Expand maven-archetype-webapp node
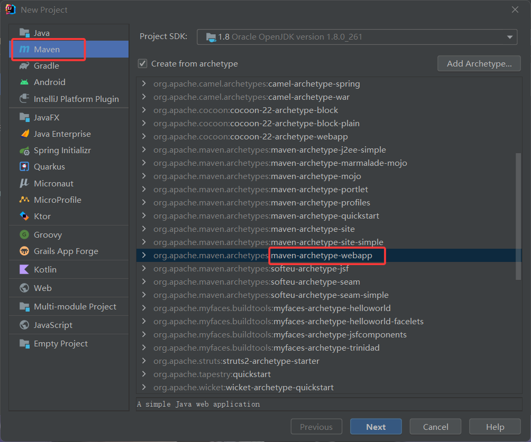The image size is (531, 442). pos(144,255)
